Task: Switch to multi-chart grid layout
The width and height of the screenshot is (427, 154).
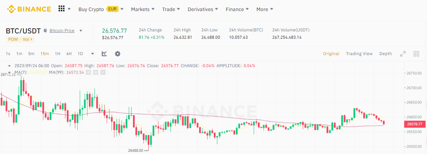Action: click(x=416, y=54)
